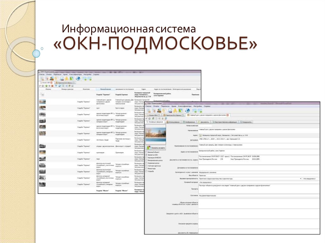The width and height of the screenshot is (325, 243).
Task: Click the first document icon in list window toolbar
Action: click(43, 79)
